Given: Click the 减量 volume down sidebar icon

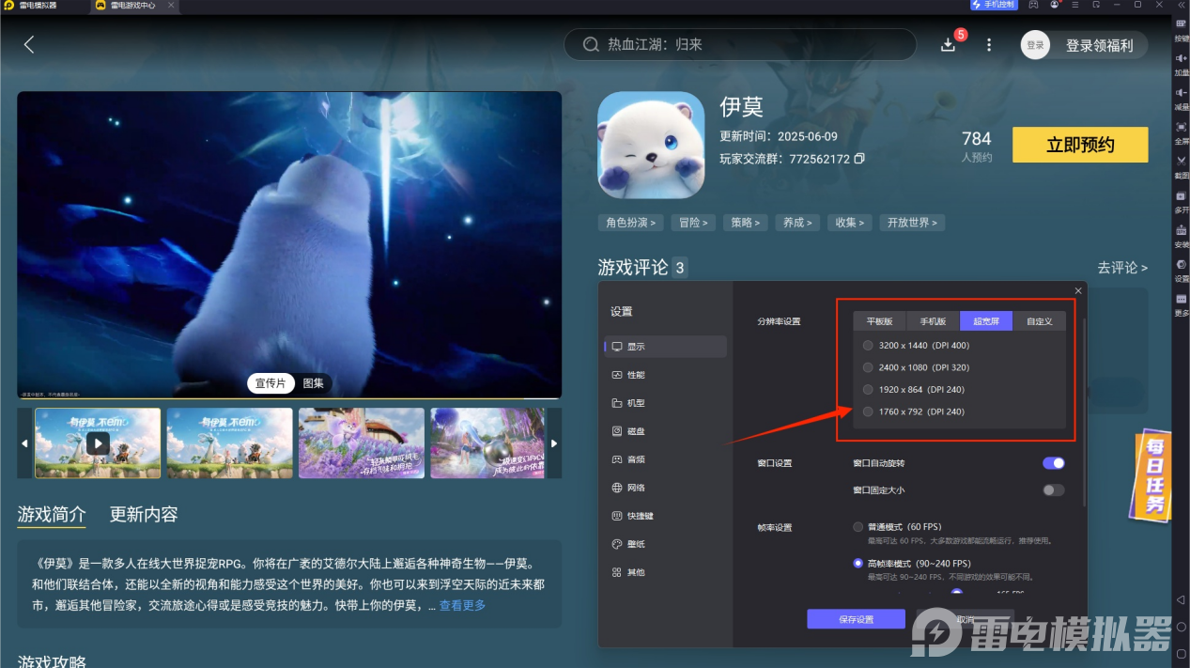Looking at the screenshot, I should [x=1182, y=100].
